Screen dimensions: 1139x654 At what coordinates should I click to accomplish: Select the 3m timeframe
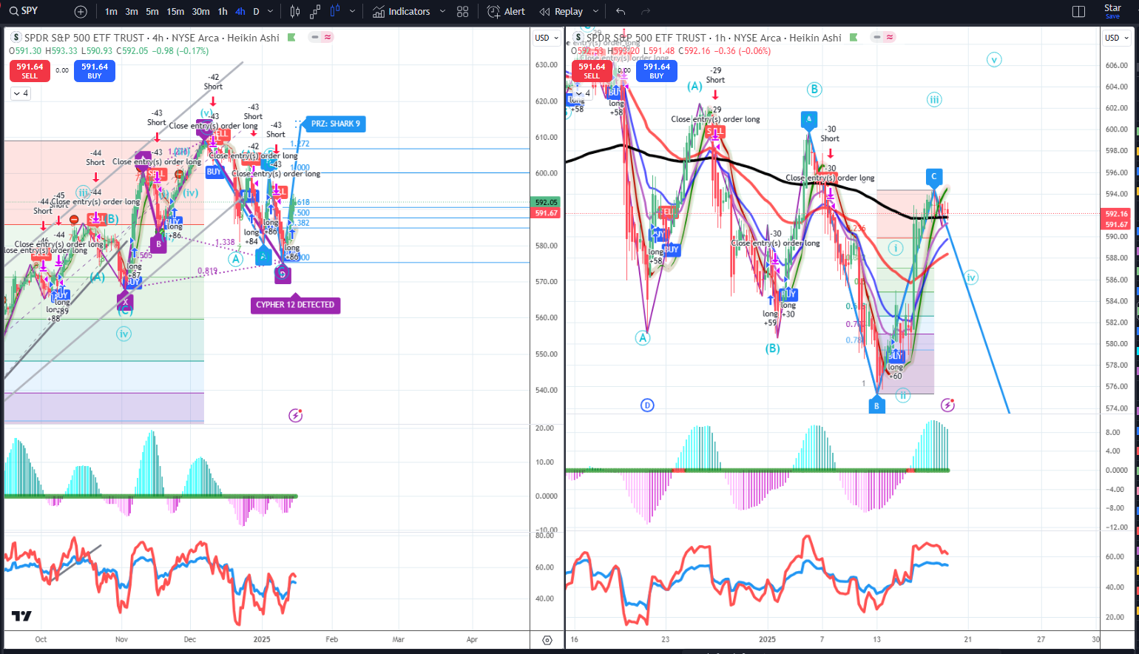[x=132, y=11]
